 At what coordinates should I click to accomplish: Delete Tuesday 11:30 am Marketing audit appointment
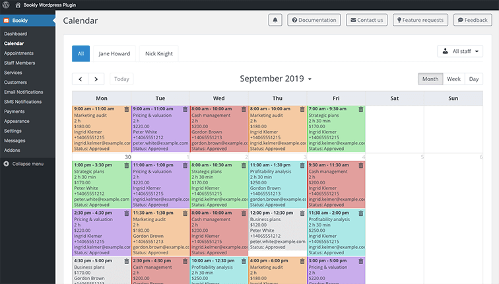coord(185,213)
